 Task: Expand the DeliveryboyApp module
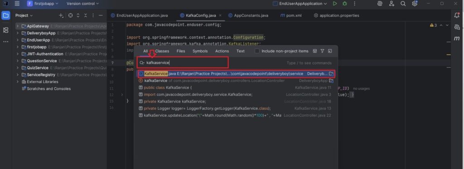coord(18,33)
